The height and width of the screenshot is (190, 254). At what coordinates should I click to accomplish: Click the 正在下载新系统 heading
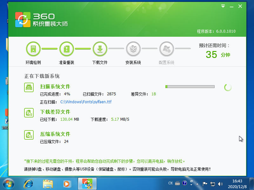pos(42,76)
